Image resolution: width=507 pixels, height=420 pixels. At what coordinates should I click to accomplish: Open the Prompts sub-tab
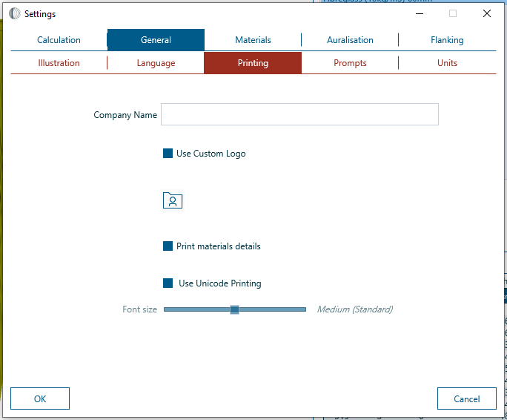[350, 63]
